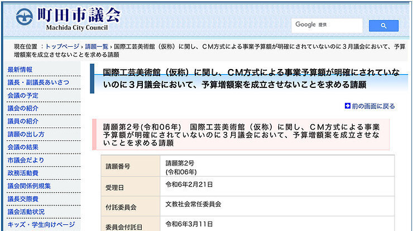Type in the Google custom search field
The width and height of the screenshot is (413, 231).
pyautogui.click(x=326, y=25)
